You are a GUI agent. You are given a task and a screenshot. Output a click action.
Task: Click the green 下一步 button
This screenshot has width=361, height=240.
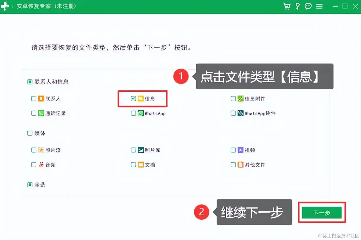[x=322, y=213]
